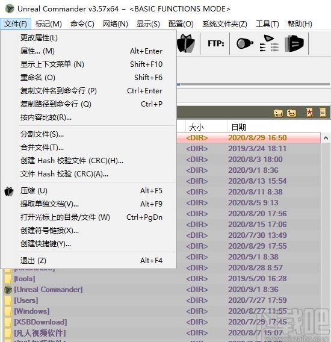Screen dimensions: 331x342
Task: Open the 系统文件夹(Z) menu
Action: [224, 23]
